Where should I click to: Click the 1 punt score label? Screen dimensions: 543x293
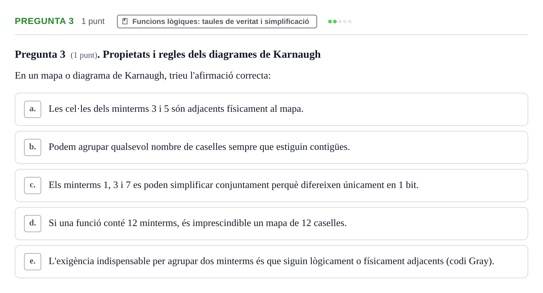click(x=93, y=21)
